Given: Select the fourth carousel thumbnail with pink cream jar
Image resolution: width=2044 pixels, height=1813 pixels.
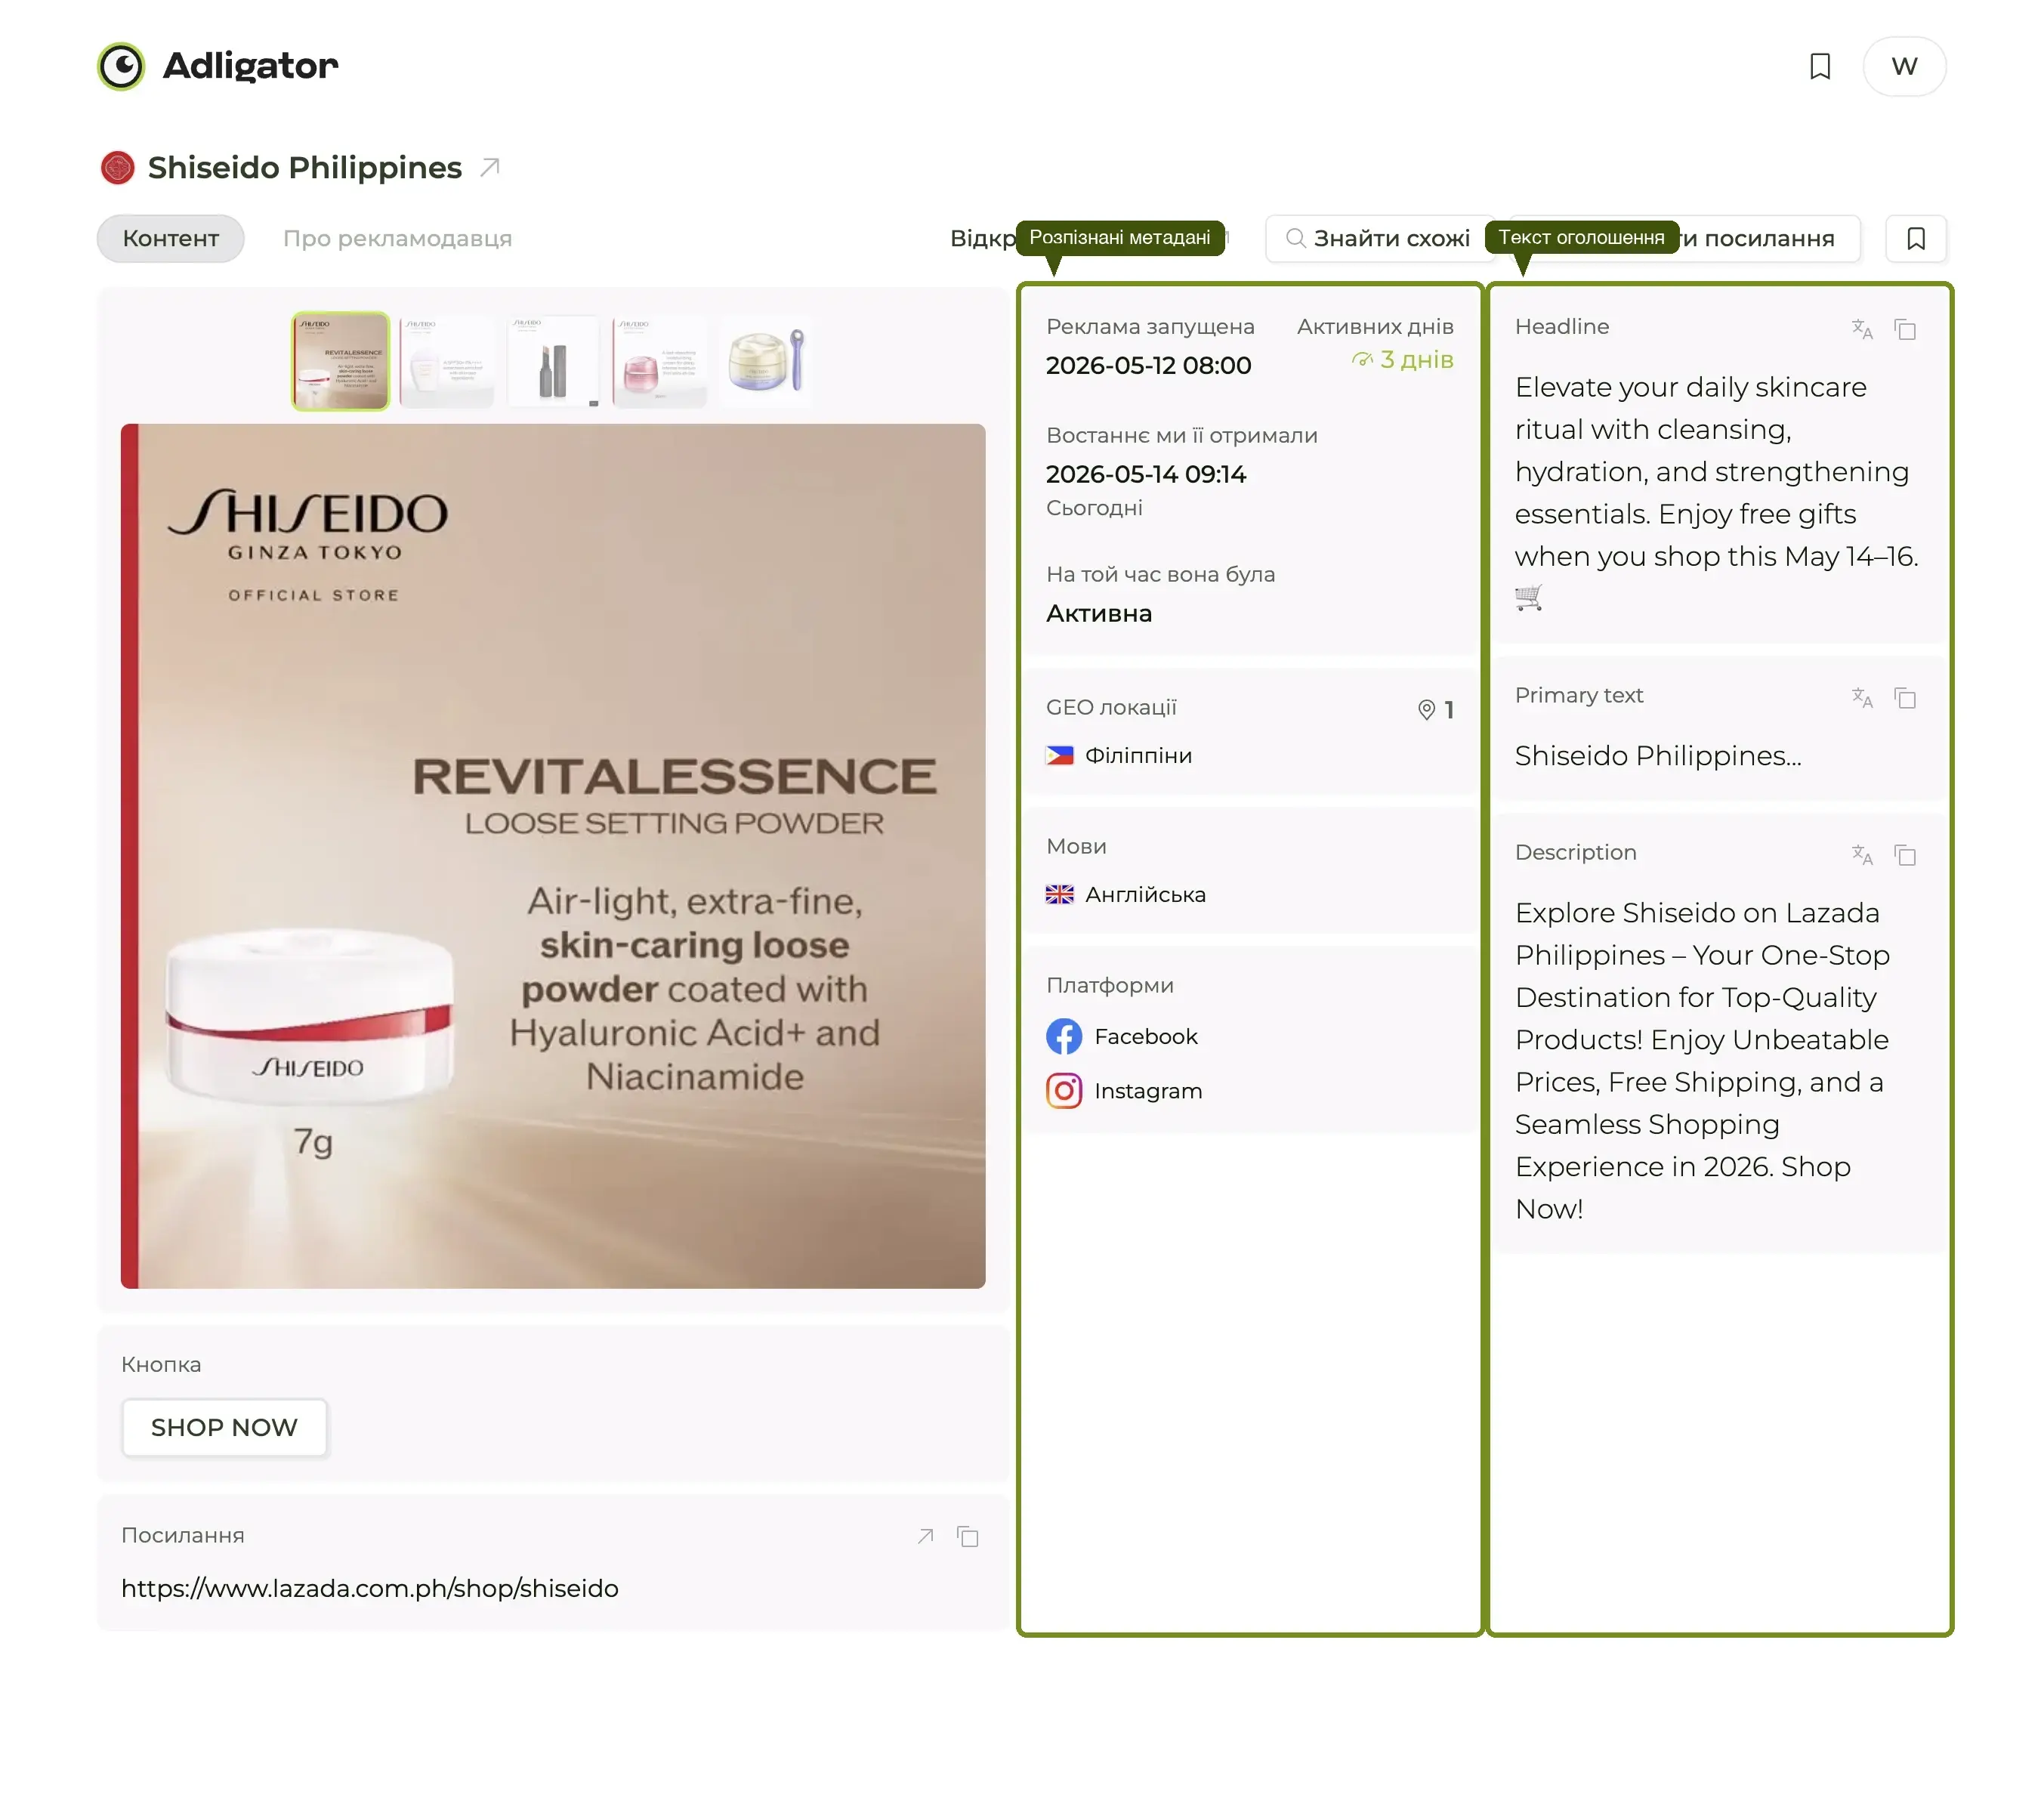Looking at the screenshot, I should tap(660, 361).
